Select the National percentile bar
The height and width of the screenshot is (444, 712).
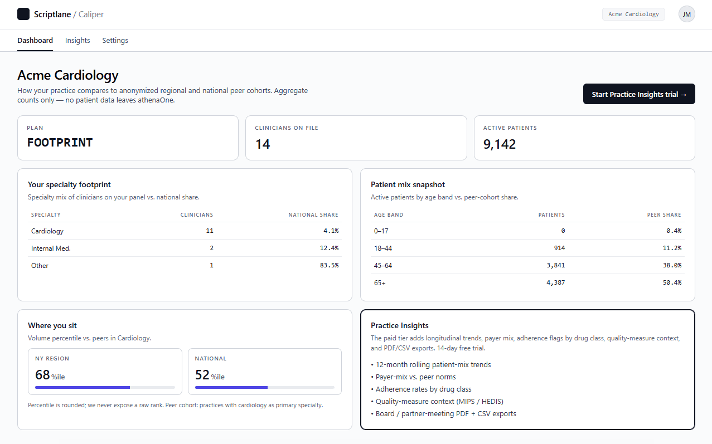pyautogui.click(x=265, y=387)
